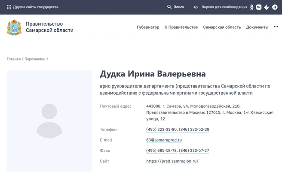Open the social icon between VK and Telegram

click(x=267, y=7)
